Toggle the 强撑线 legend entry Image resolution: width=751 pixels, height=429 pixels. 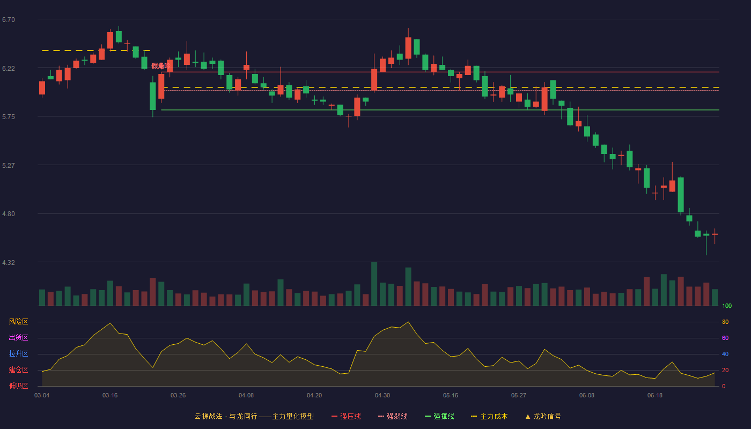point(439,416)
